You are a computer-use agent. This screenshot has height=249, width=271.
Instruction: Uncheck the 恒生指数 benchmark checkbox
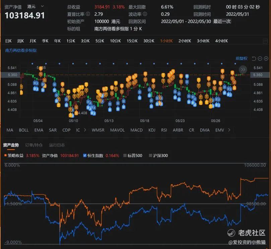pos(85,155)
